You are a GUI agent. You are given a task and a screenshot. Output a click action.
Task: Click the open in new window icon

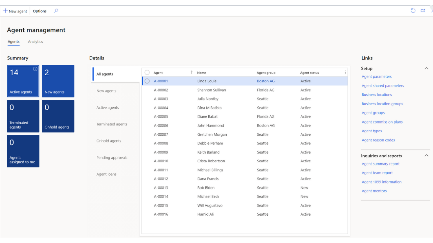[x=423, y=11]
